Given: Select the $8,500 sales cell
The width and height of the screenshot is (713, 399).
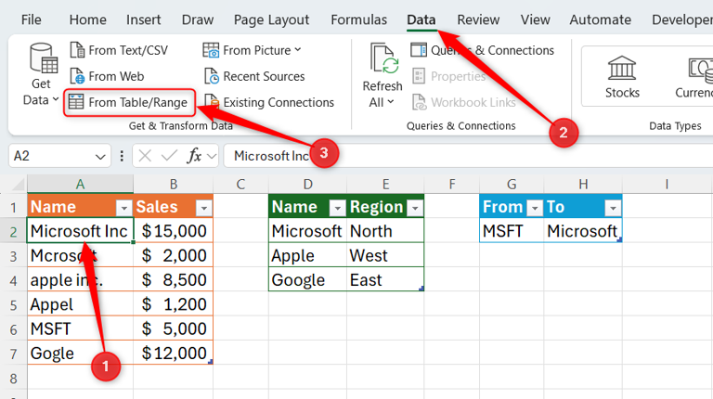Looking at the screenshot, I should coord(174,280).
